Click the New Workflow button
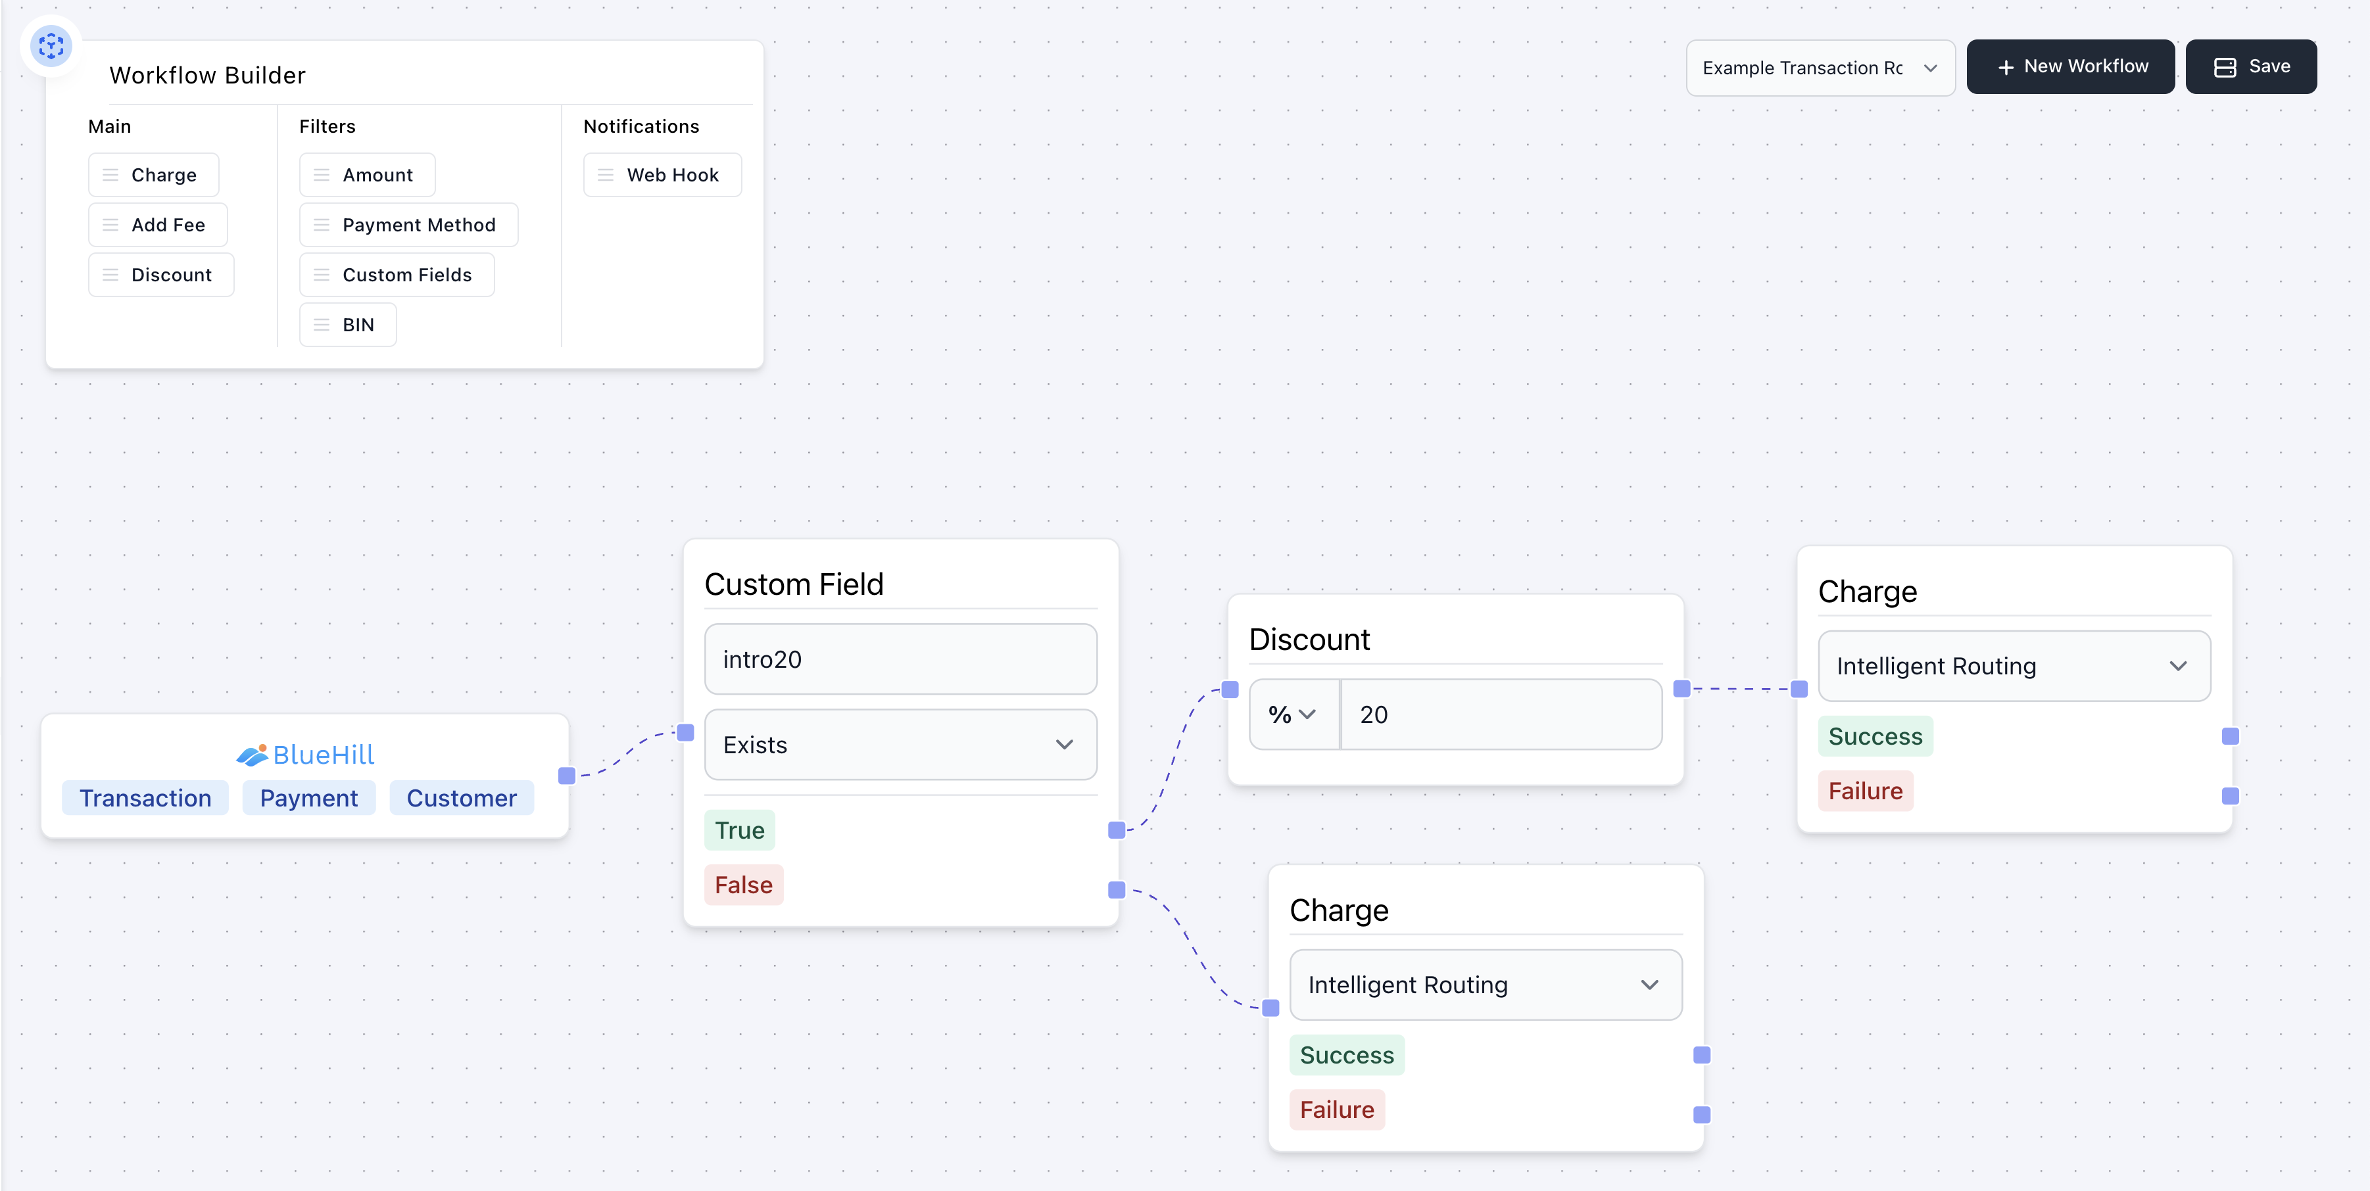 tap(2070, 67)
